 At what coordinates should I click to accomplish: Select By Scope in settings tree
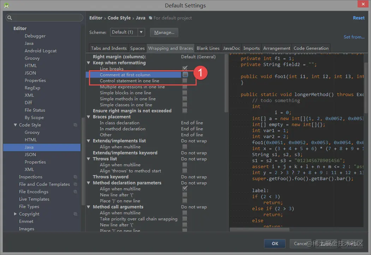pos(34,118)
